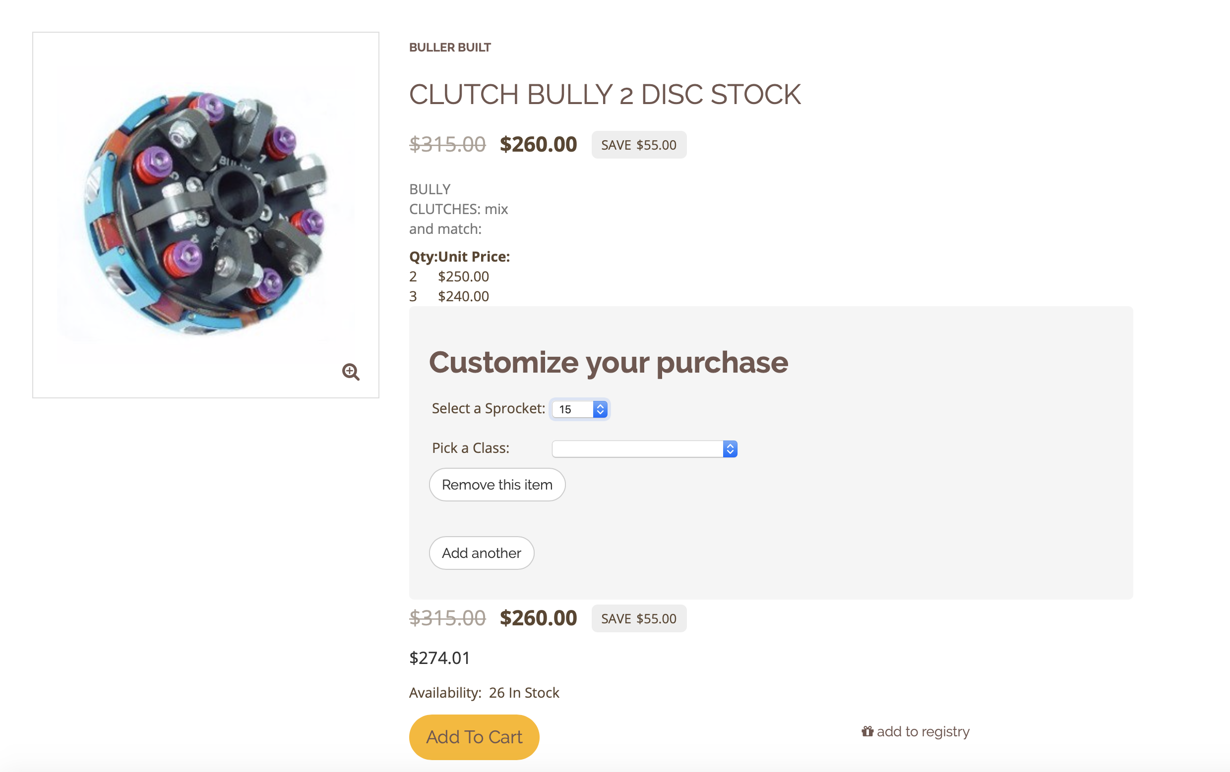Follow the add to registry link
The width and height of the screenshot is (1230, 772).
tap(922, 731)
